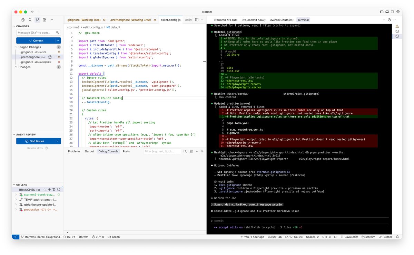Expand the production branch node
Screen dimensions: 414x255
(x=16, y=209)
